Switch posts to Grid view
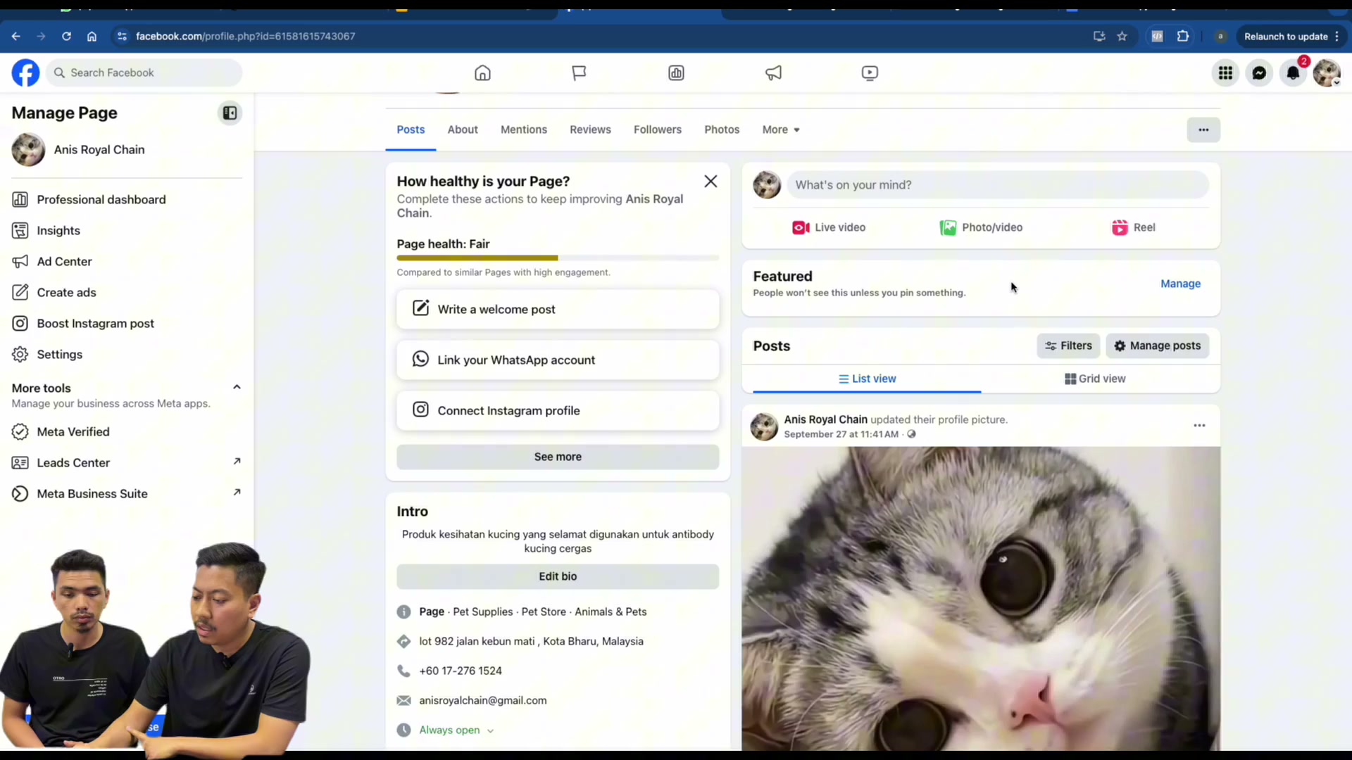1352x760 pixels. [1095, 379]
